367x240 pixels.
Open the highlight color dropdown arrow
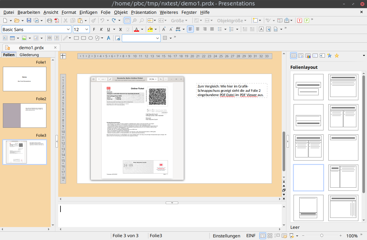156,29
